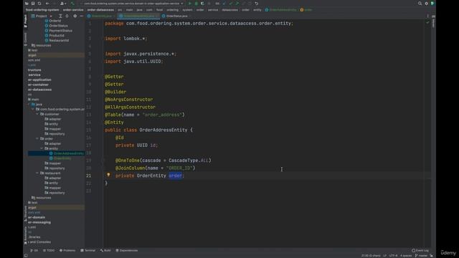Click the Debug toolbar icon

(196, 4)
